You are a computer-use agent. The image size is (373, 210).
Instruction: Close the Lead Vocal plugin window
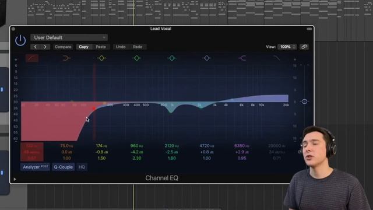pyautogui.click(x=13, y=29)
